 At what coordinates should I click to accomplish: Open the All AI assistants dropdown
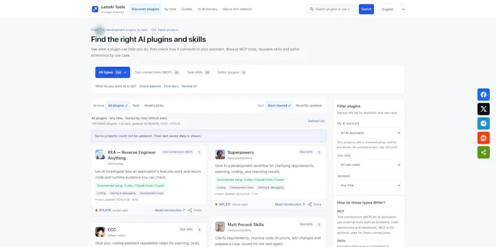pyautogui.click(x=369, y=133)
